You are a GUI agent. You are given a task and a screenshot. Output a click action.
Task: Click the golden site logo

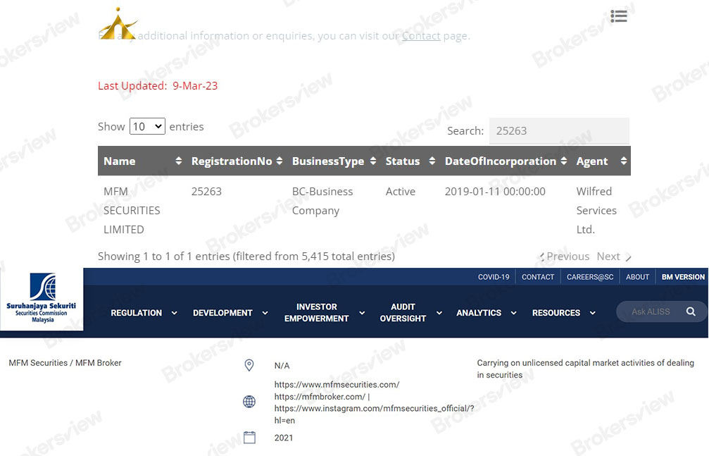pyautogui.click(x=118, y=23)
